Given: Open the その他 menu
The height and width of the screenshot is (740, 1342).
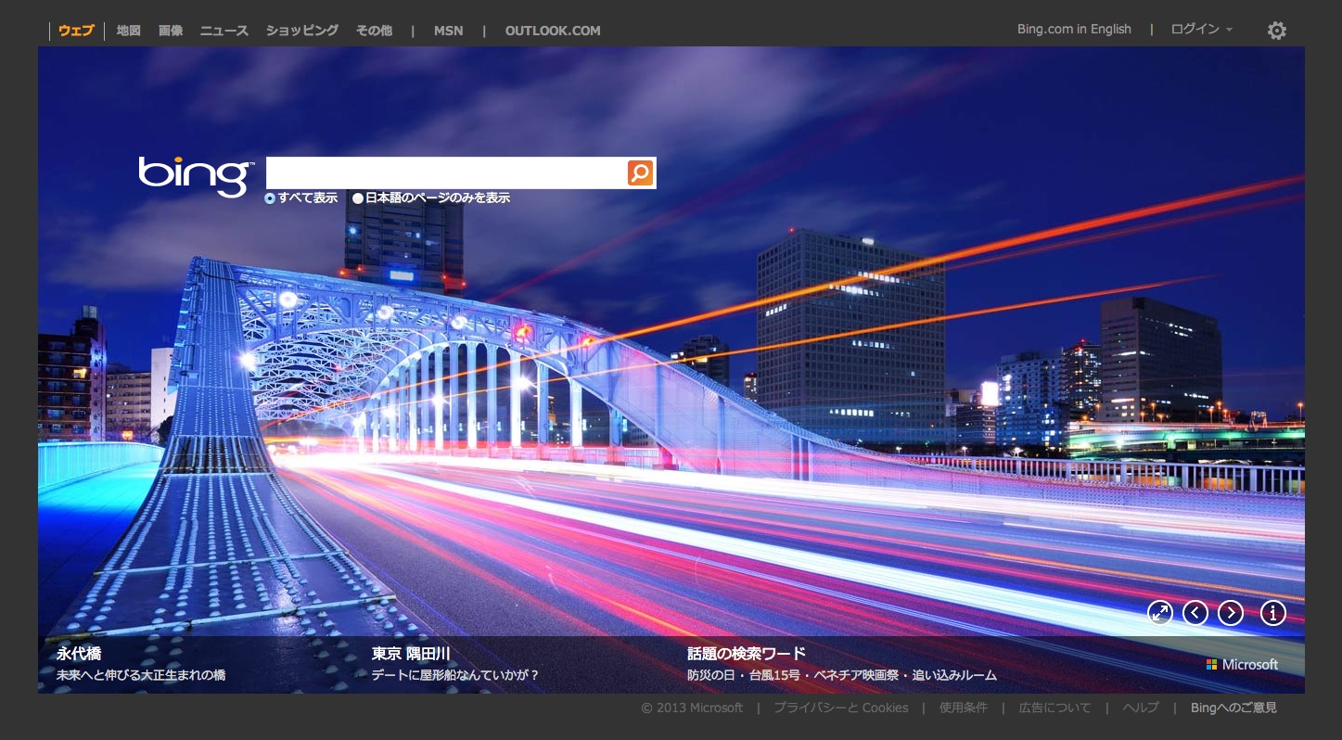Looking at the screenshot, I should click(x=374, y=31).
